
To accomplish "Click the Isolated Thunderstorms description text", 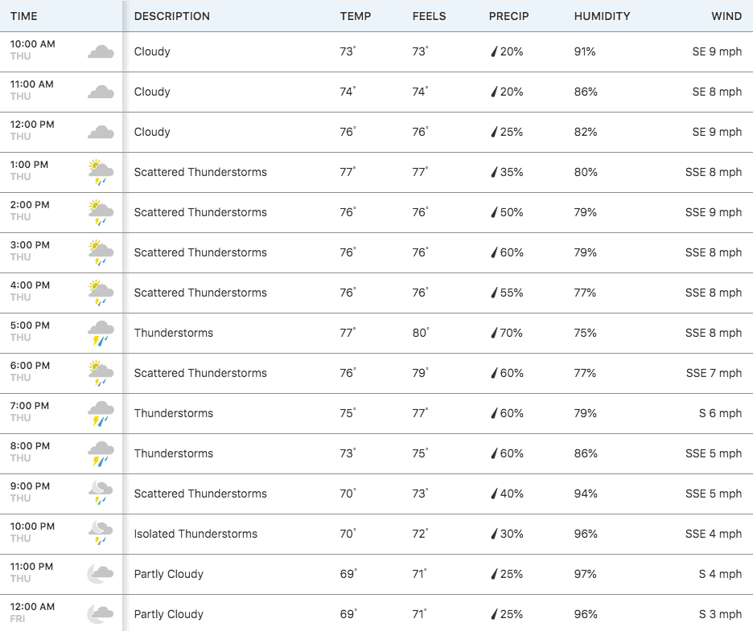I will click(195, 534).
